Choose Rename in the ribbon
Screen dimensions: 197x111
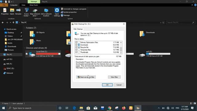coord(18,11)
